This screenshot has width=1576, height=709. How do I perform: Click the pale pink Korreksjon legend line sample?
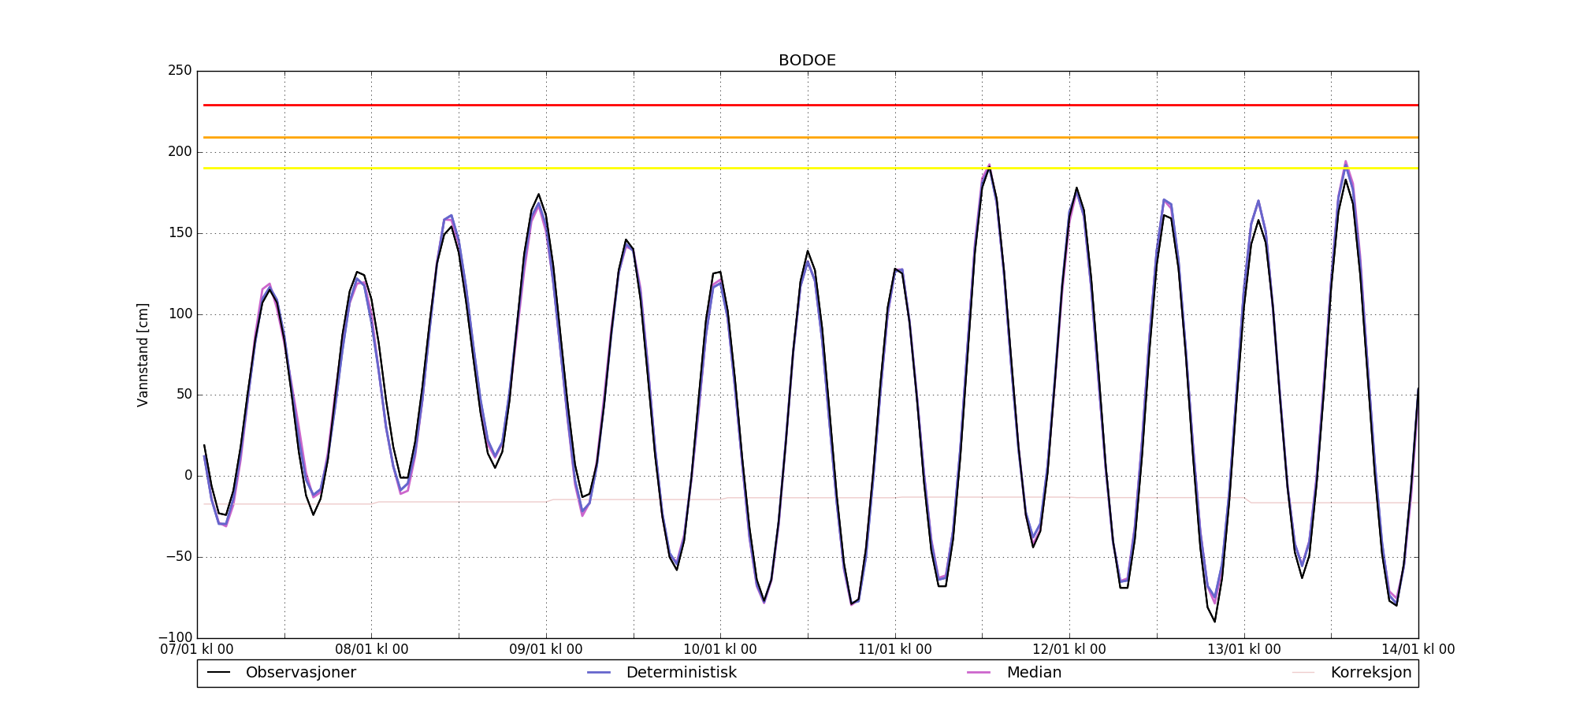[1303, 673]
